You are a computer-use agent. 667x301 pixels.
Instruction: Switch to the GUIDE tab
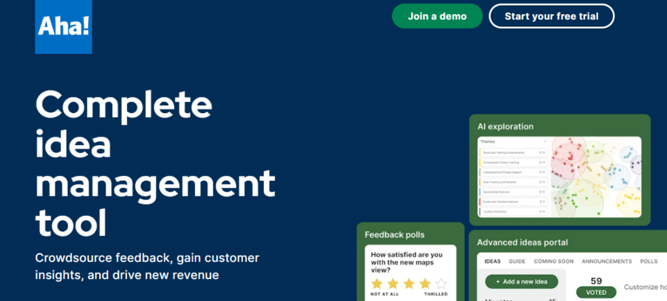click(x=517, y=261)
